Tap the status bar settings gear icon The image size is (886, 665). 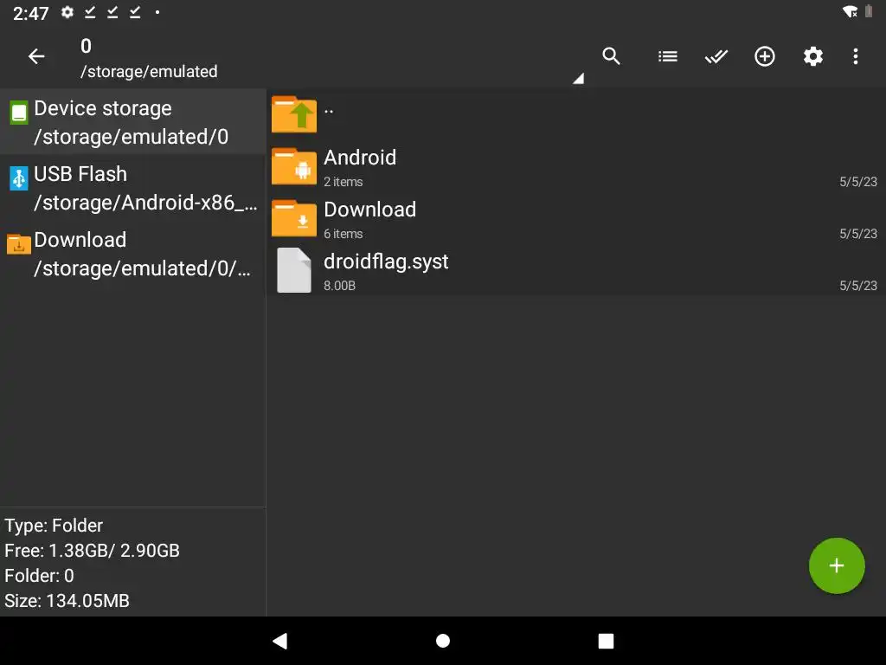[x=67, y=12]
